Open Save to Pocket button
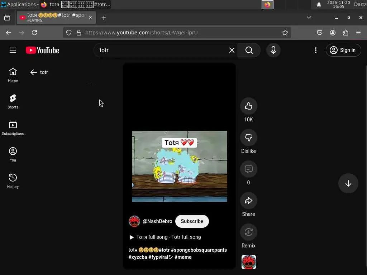This screenshot has height=275, width=367. click(319, 33)
